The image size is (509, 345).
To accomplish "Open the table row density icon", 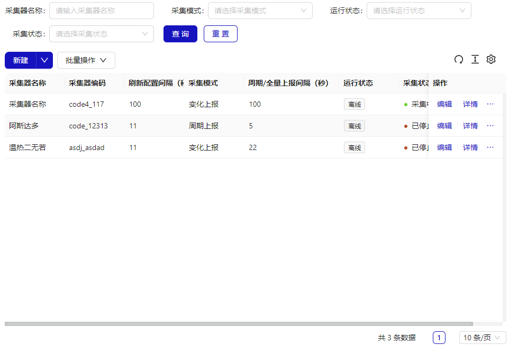I will coord(475,60).
